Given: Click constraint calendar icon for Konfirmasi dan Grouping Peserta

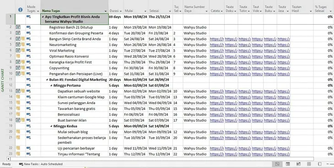Looking at the screenshot, I should click(x=18, y=33).
